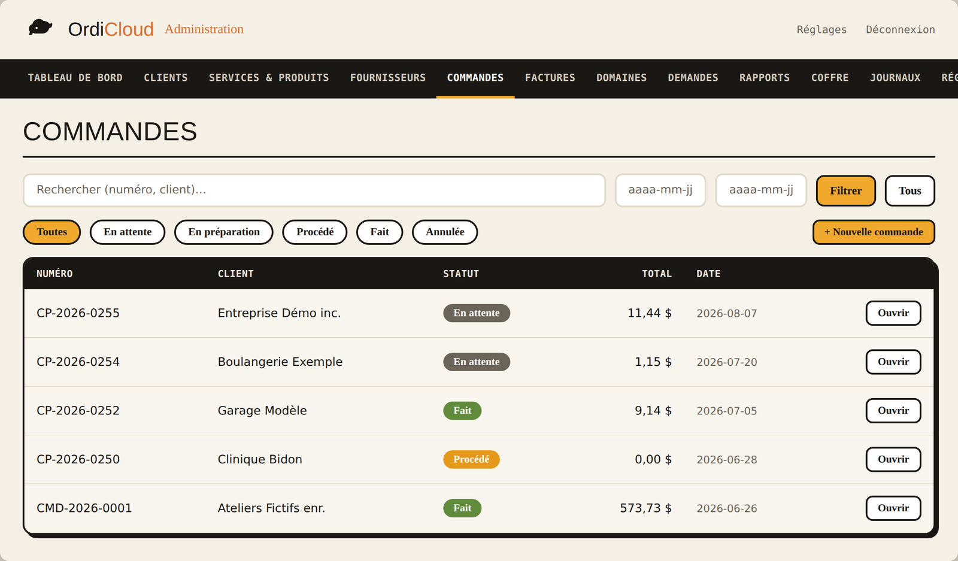Image resolution: width=958 pixels, height=561 pixels.
Task: Open order CP-2026-0250 with Ouvrir
Action: point(893,459)
